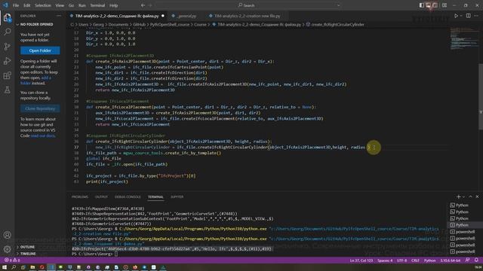This screenshot has width=483, height=271.
Task: Open the Edit menu
Action: pos(27,5)
